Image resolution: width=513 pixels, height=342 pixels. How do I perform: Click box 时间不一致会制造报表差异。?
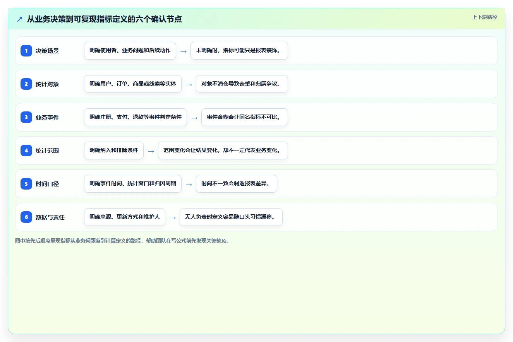coord(237,184)
